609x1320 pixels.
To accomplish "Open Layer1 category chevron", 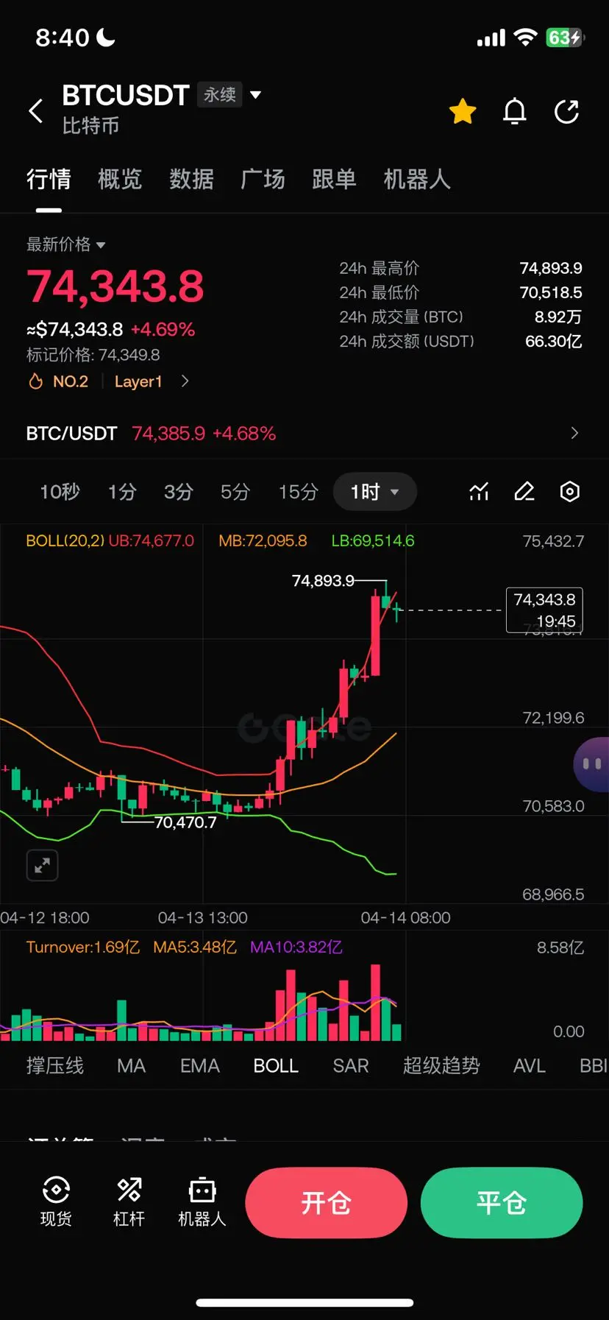I will [x=185, y=381].
